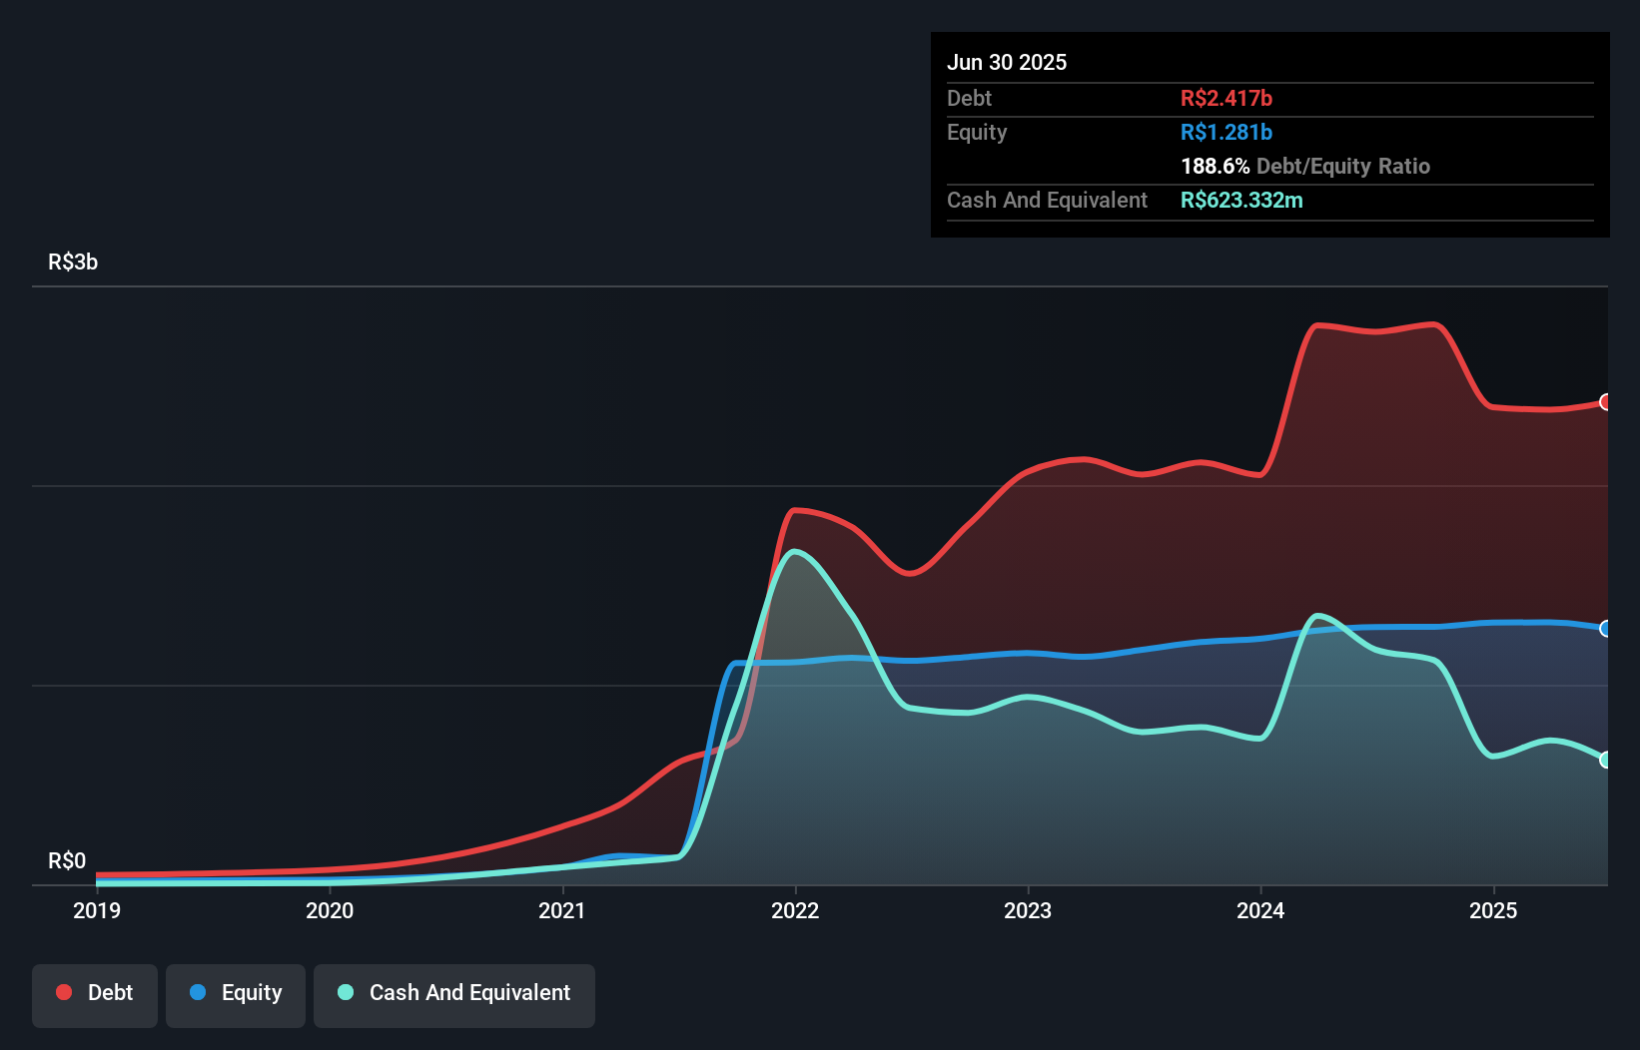Screen dimensions: 1640x1050
Task: Expand the Cash And Equivalent row
Action: [1047, 200]
